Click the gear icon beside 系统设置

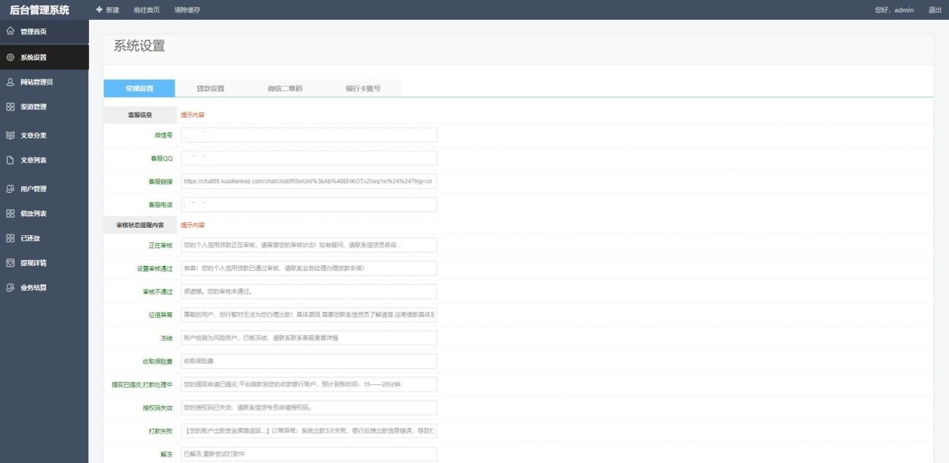click(10, 57)
